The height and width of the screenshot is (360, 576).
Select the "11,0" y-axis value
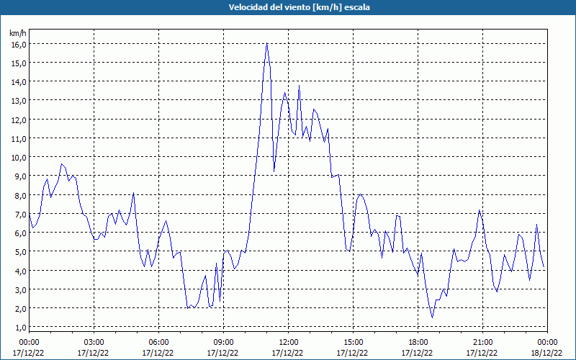click(19, 138)
